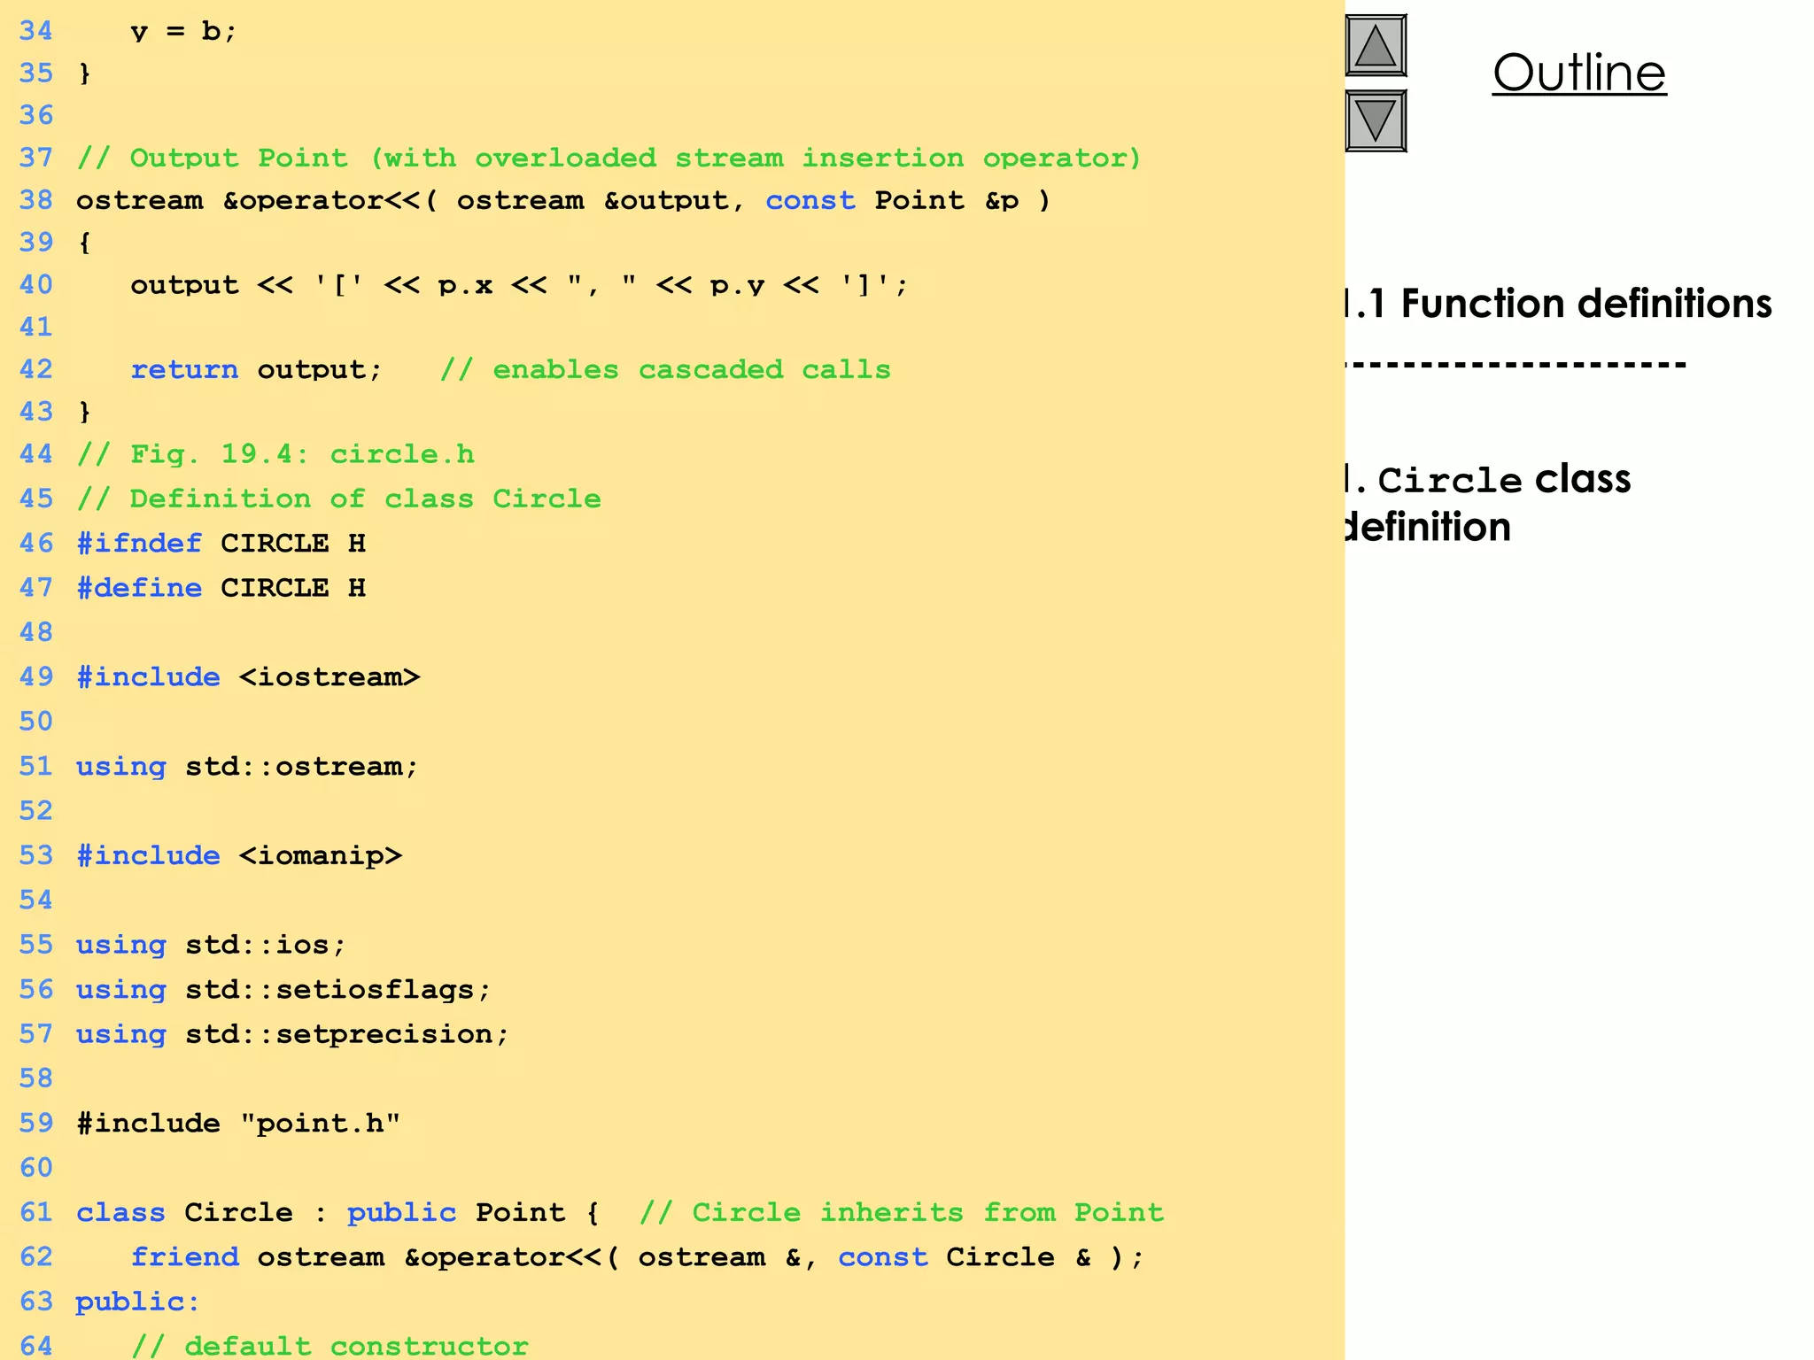Click the '// default constructor' comment
This screenshot has height=1360, width=1814.
pyautogui.click(x=329, y=1346)
